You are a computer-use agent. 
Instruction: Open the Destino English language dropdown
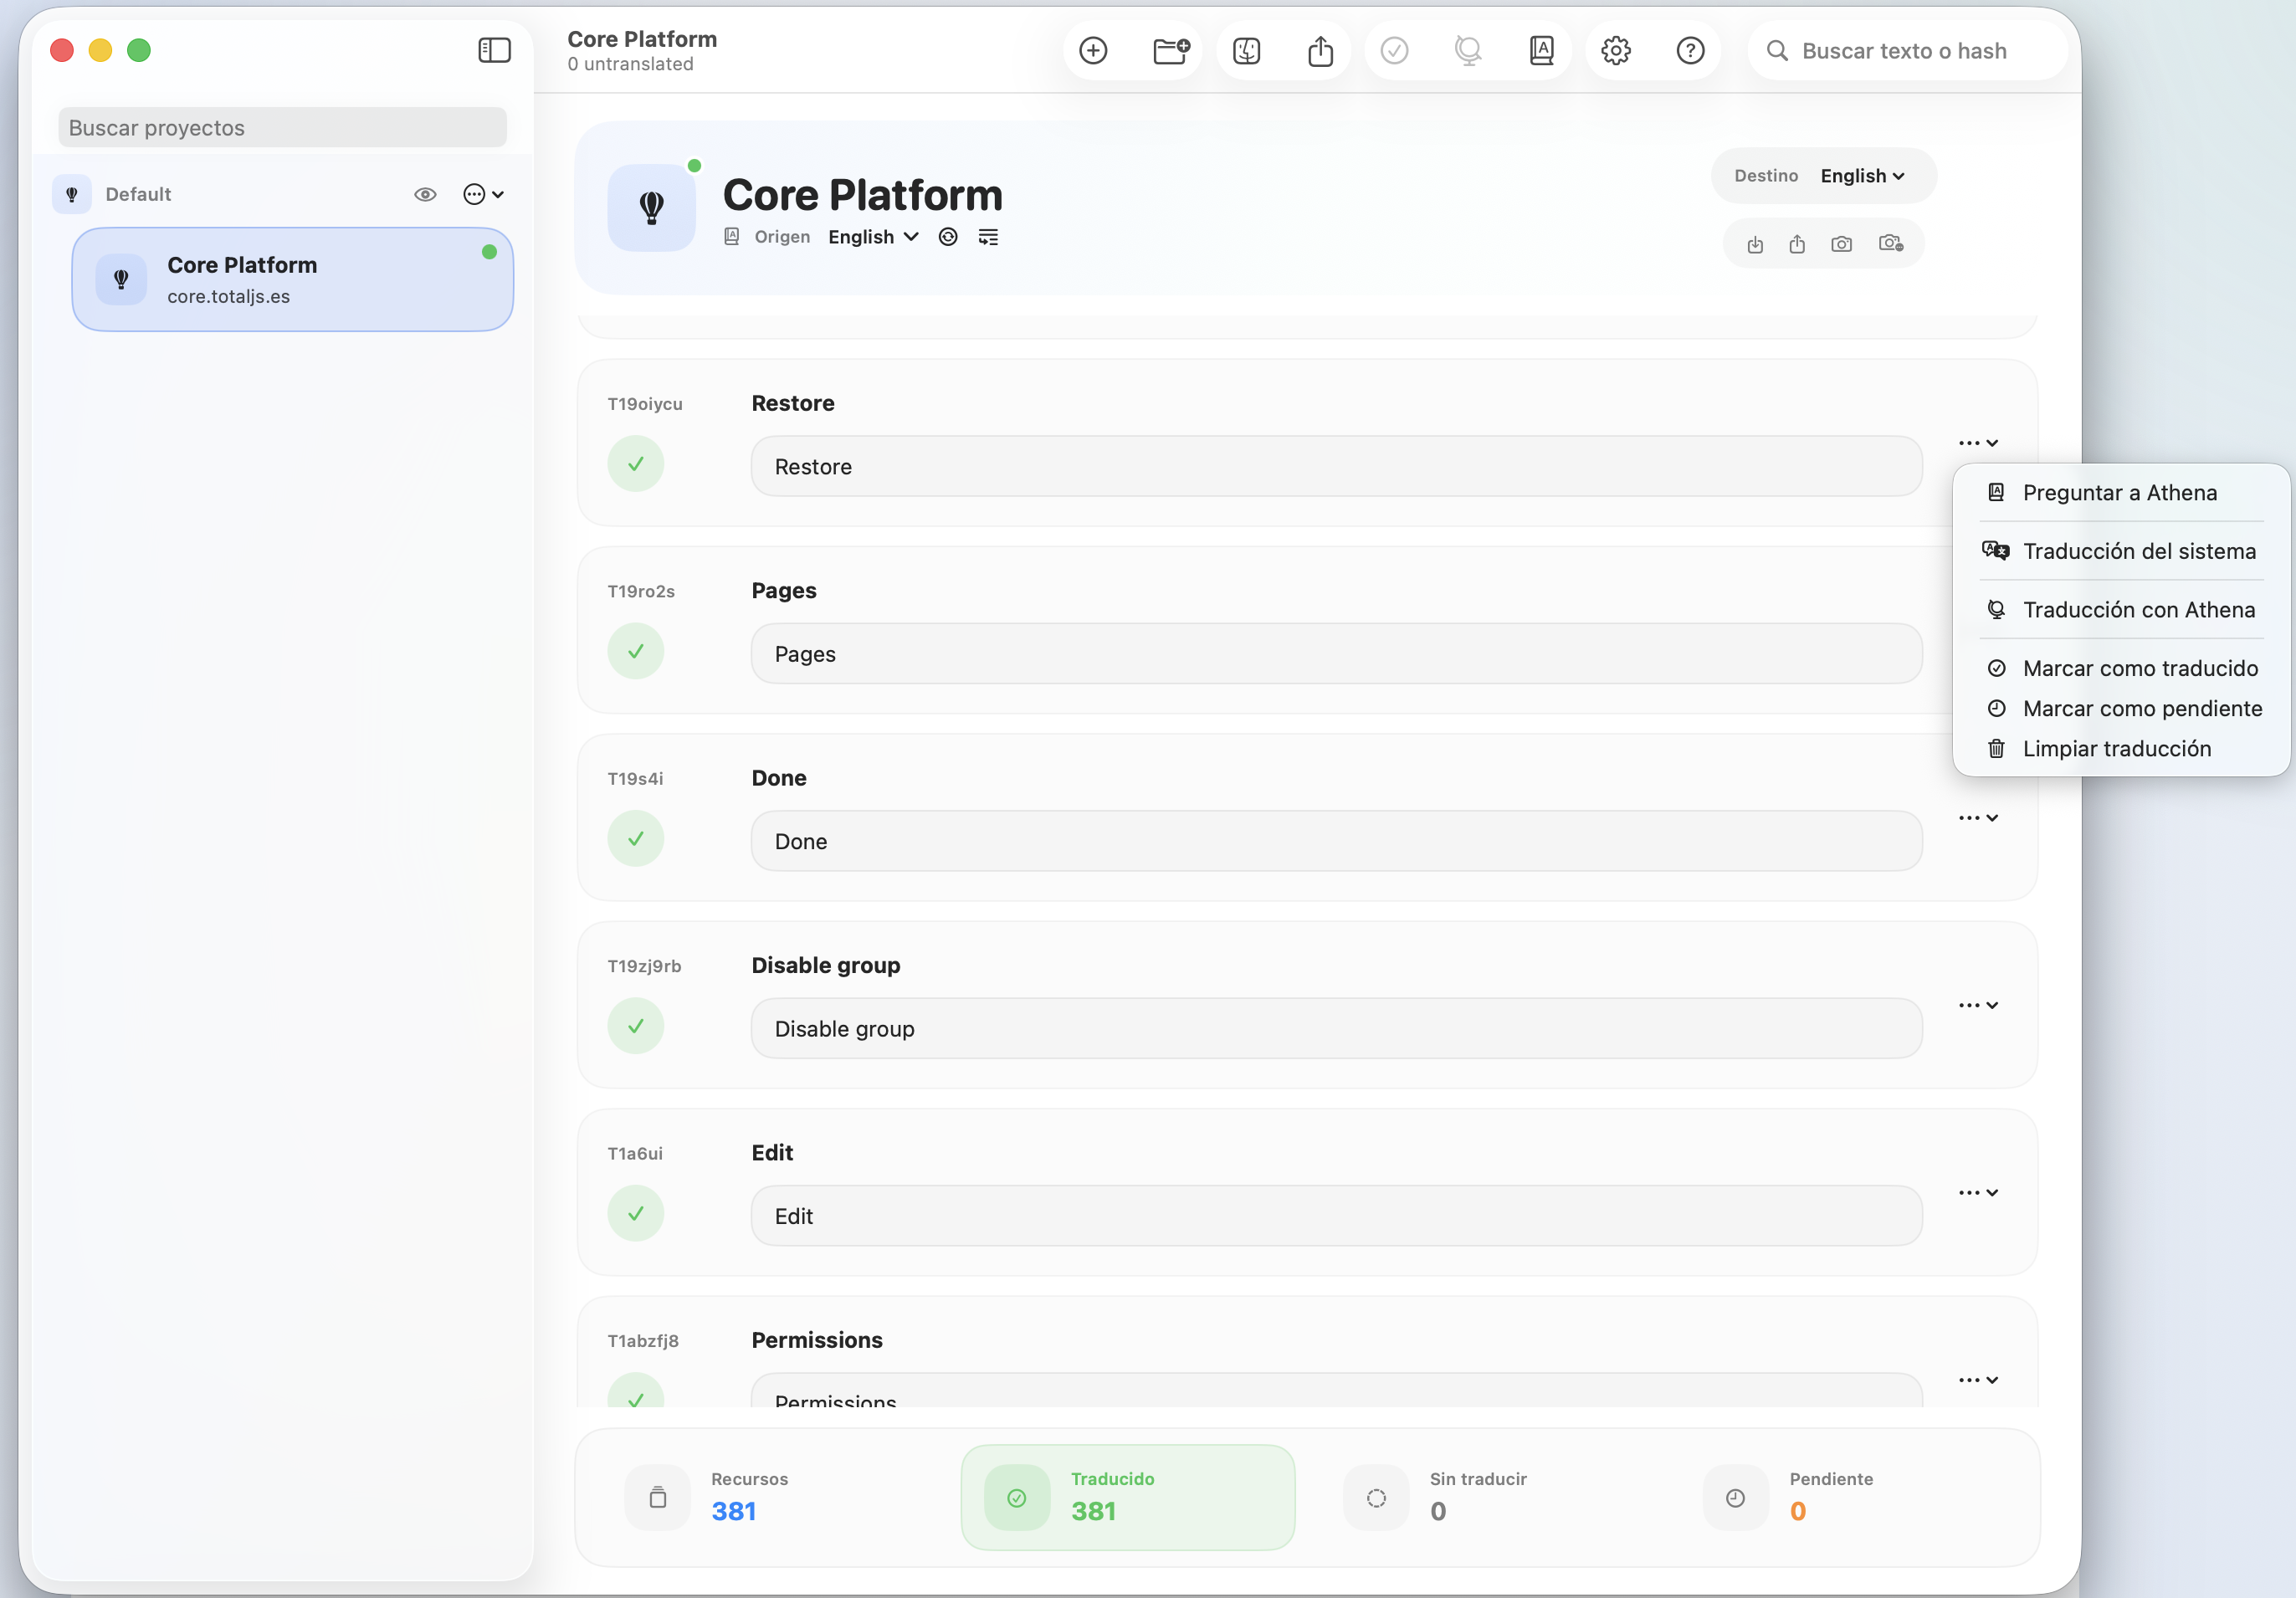(x=1861, y=175)
